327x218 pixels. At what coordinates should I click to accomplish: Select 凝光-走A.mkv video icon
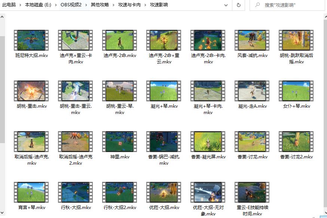tap(252, 91)
